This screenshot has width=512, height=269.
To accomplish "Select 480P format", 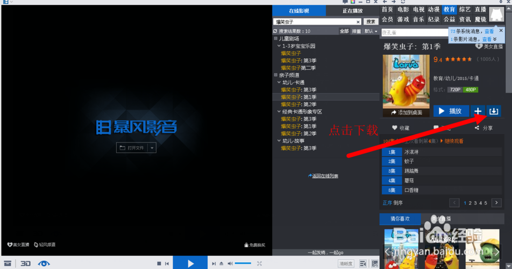I will (471, 90).
